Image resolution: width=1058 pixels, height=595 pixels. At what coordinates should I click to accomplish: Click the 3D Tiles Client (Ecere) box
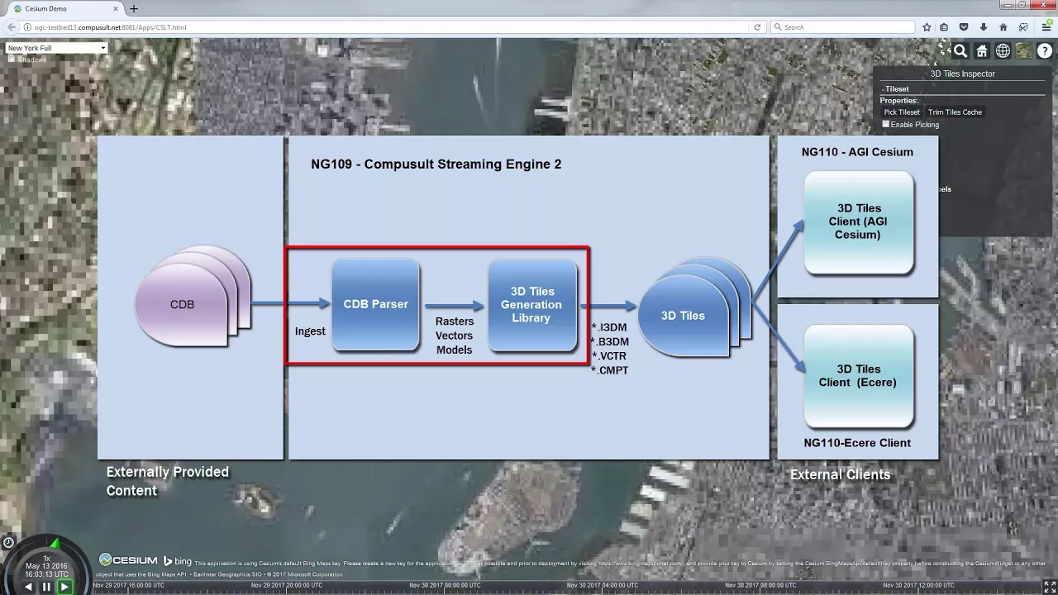[x=858, y=375]
